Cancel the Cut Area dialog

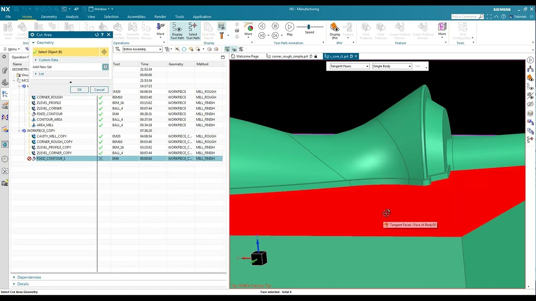(99, 89)
